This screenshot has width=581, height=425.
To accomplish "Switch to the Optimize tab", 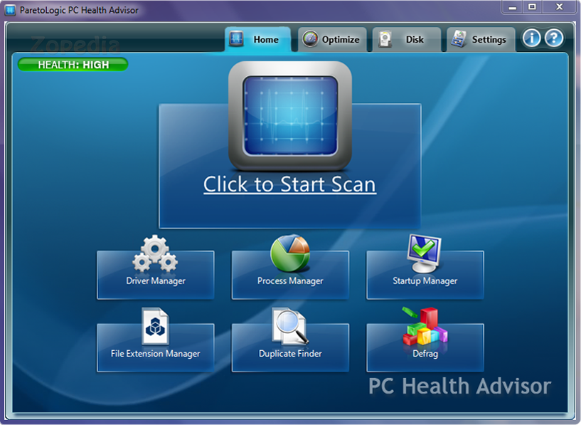I will (x=332, y=39).
